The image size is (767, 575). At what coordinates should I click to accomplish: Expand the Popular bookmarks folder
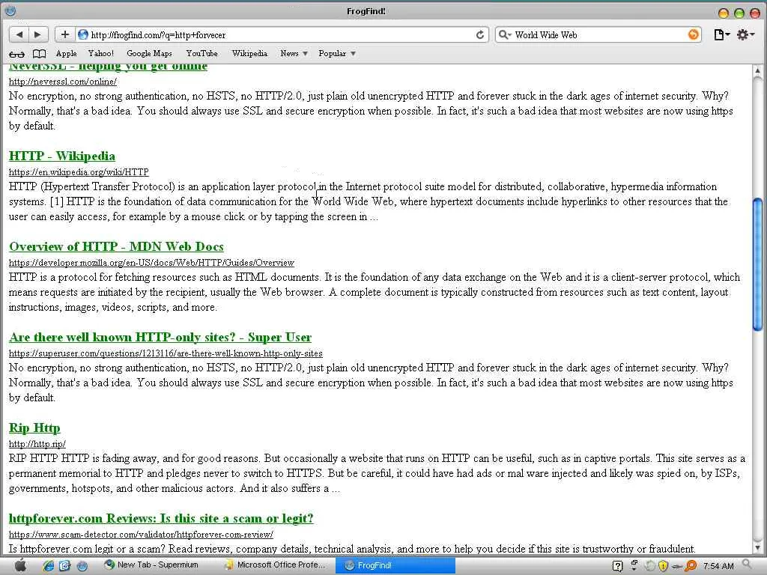tap(337, 53)
